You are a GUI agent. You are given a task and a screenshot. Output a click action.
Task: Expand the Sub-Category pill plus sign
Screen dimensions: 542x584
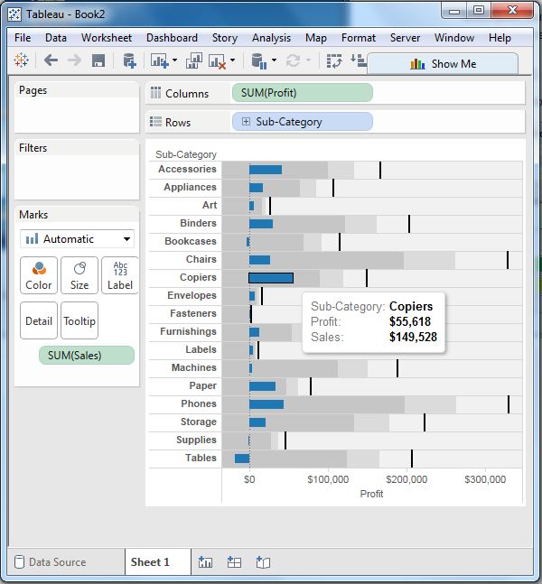246,122
